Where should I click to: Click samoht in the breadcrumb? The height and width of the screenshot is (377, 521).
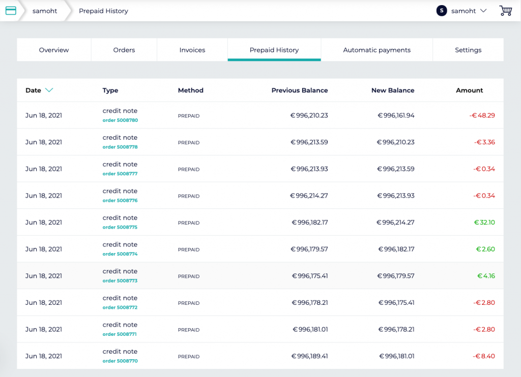coord(45,11)
